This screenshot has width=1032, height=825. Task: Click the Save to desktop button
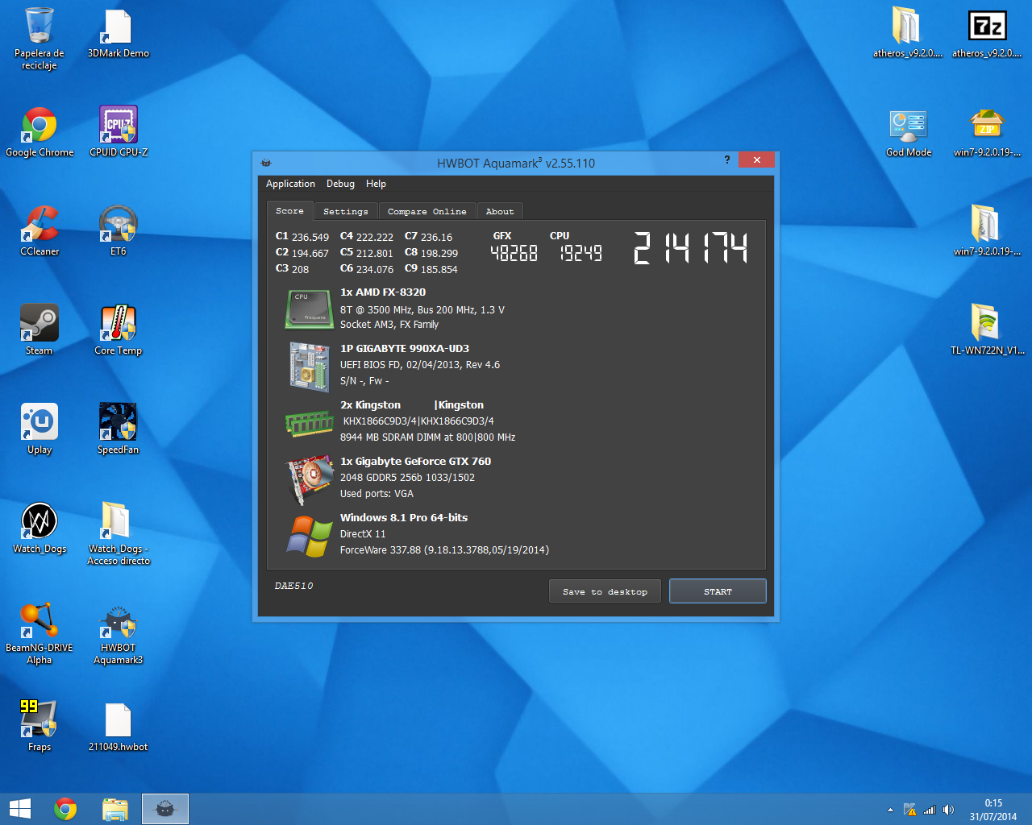[605, 591]
